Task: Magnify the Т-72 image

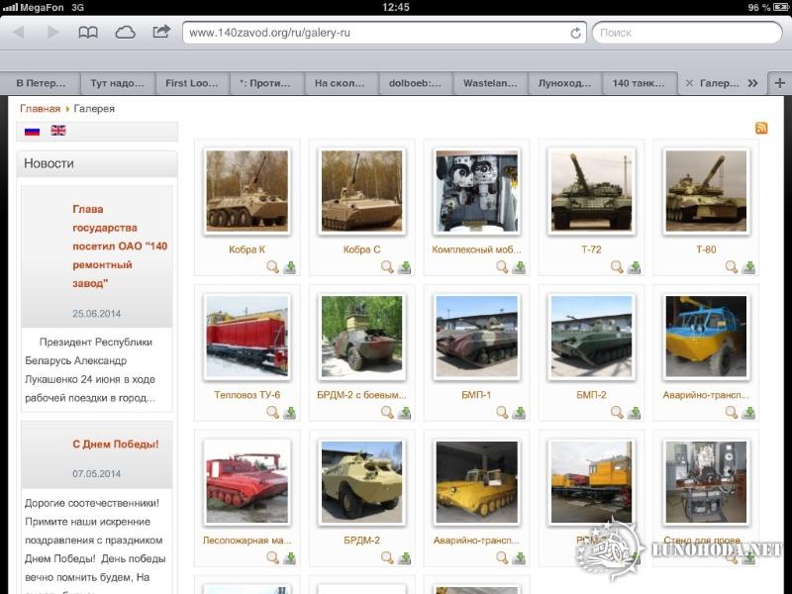Action: coord(616,266)
